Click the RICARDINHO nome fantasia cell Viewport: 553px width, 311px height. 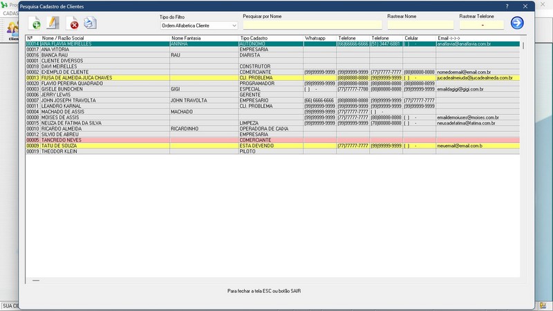(204, 129)
